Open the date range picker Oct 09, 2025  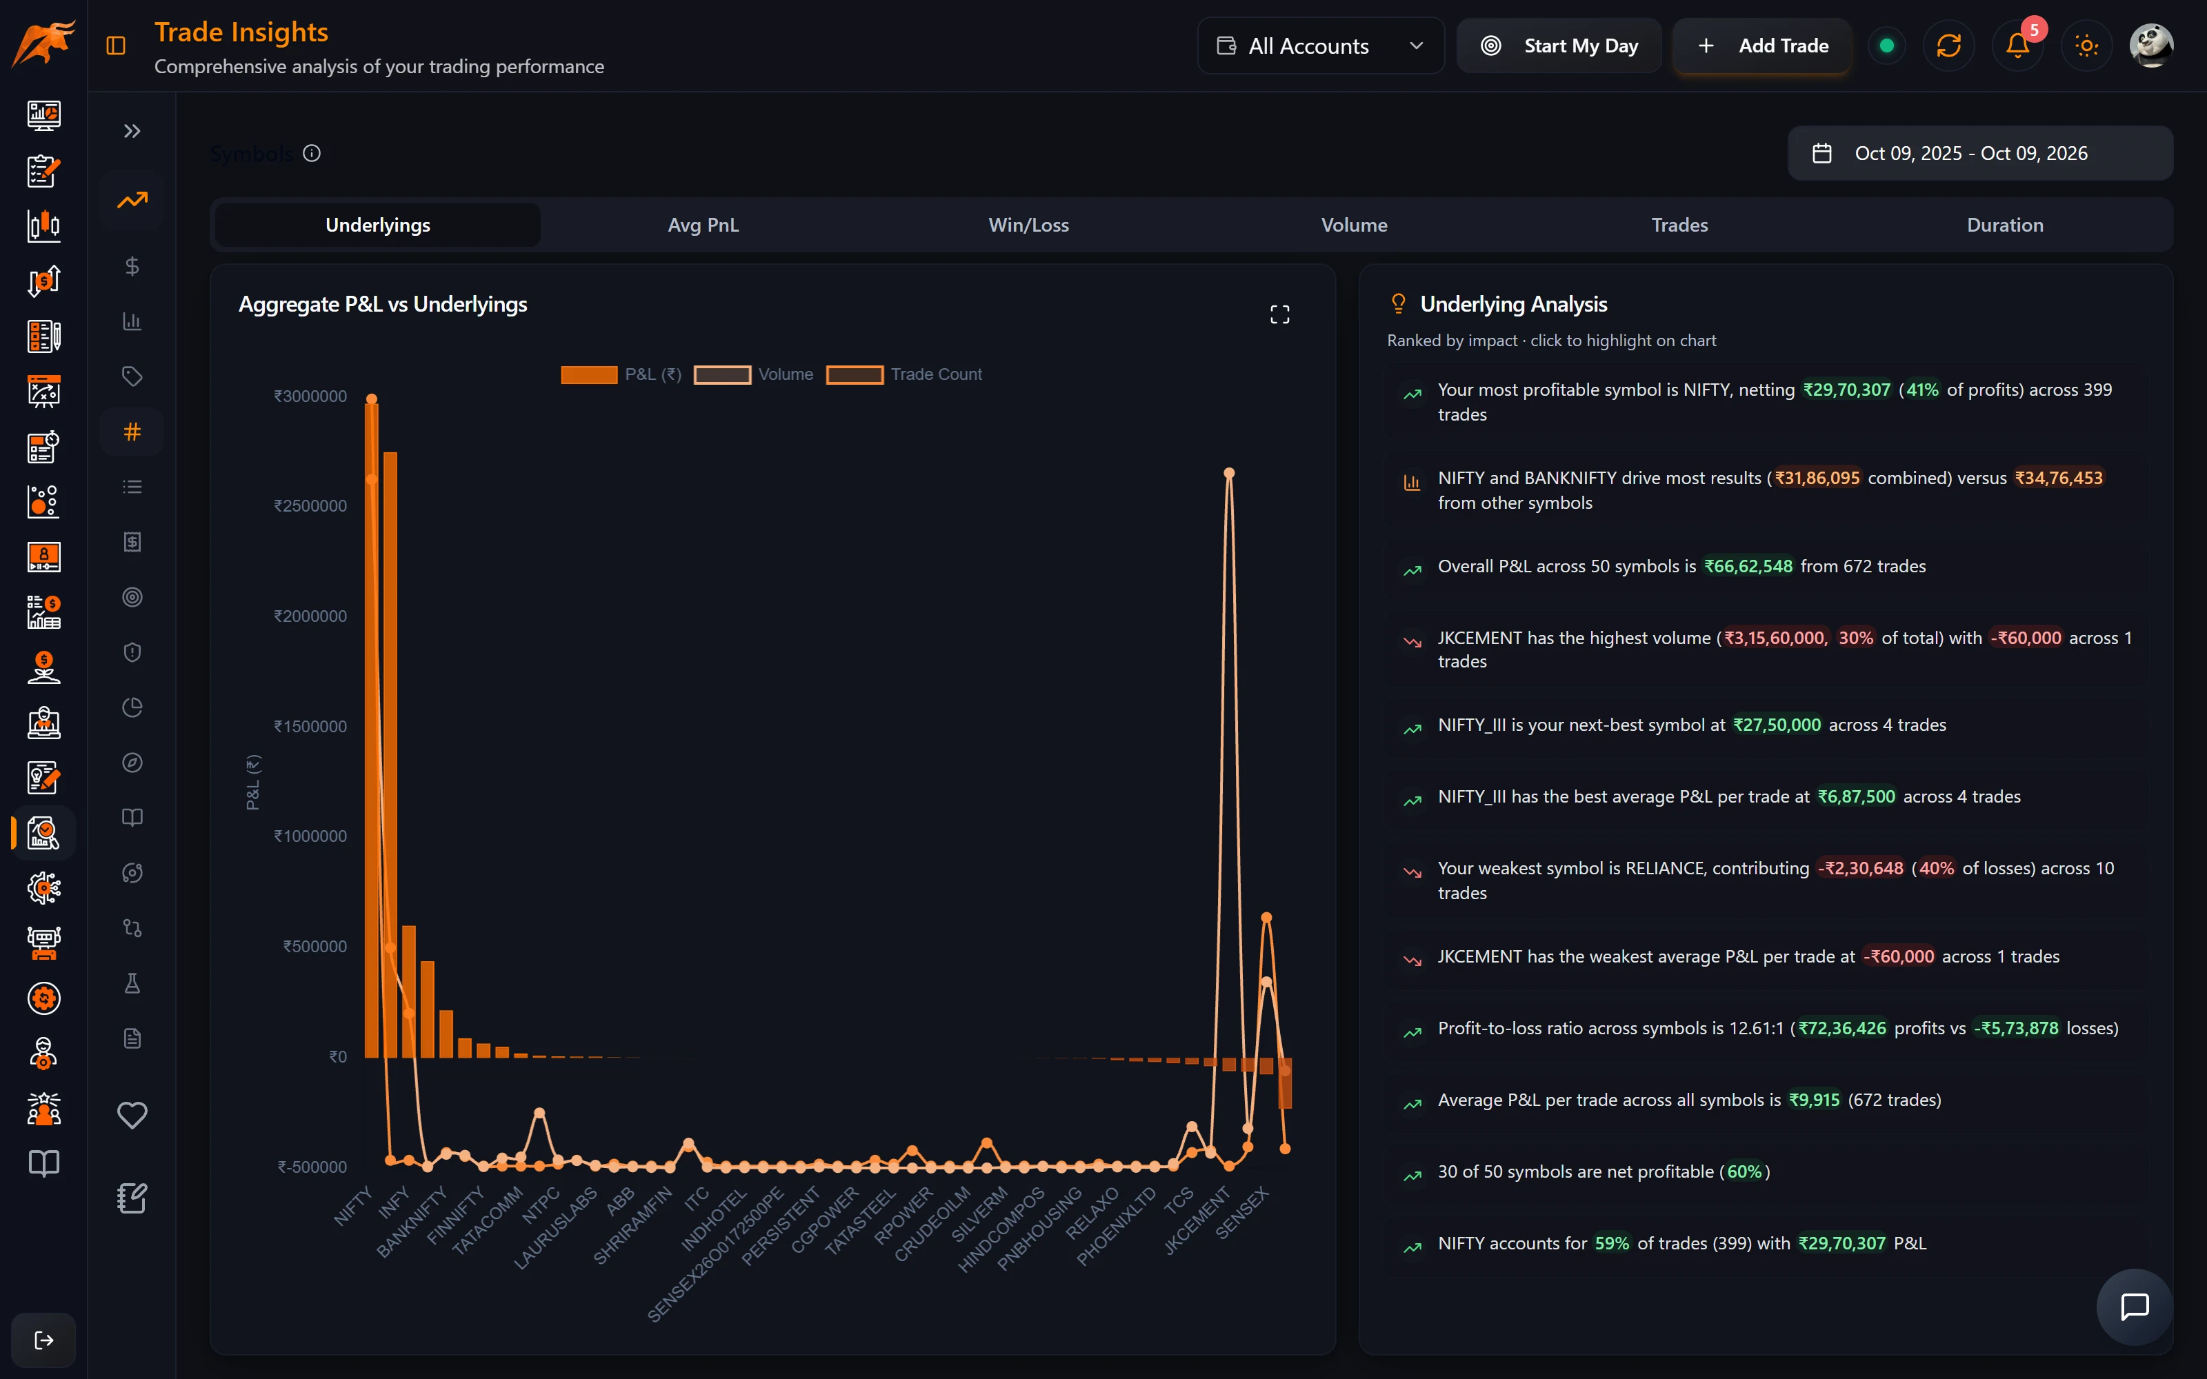point(1980,153)
